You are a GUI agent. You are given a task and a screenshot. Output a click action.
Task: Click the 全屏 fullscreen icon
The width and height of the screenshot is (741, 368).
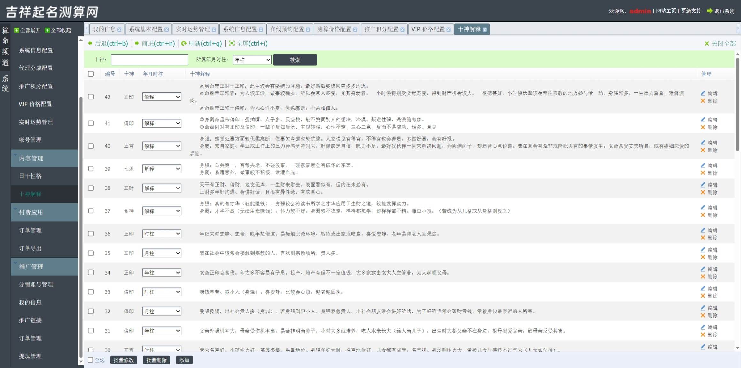(x=232, y=43)
